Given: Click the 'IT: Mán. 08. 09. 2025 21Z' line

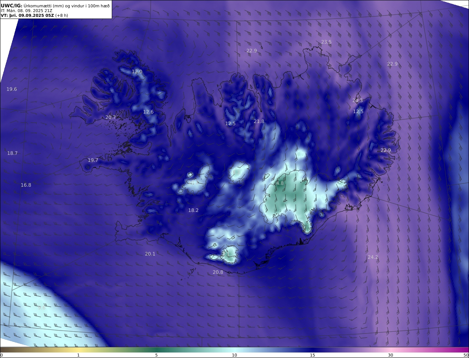Looking at the screenshot, I should tap(26, 11).
